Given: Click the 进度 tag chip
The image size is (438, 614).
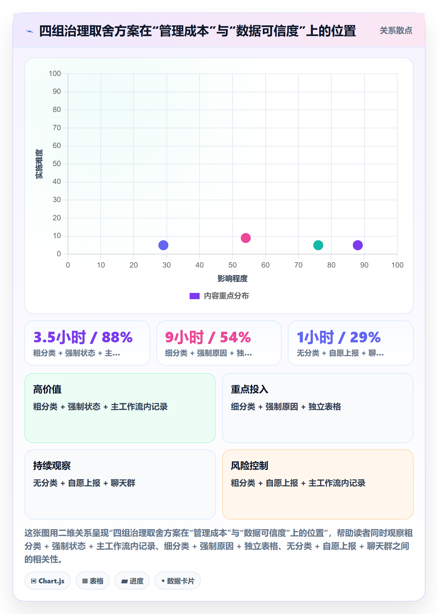Looking at the screenshot, I should pyautogui.click(x=132, y=581).
